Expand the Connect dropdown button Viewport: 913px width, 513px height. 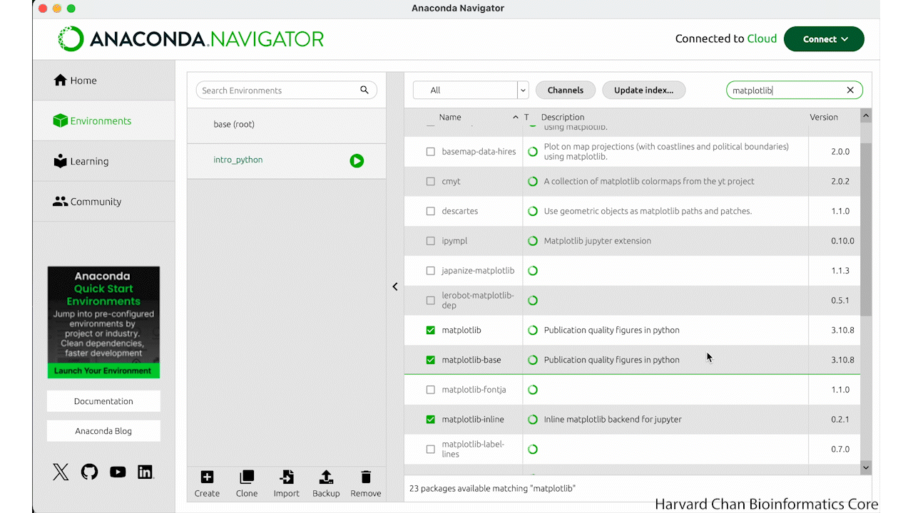coord(824,39)
